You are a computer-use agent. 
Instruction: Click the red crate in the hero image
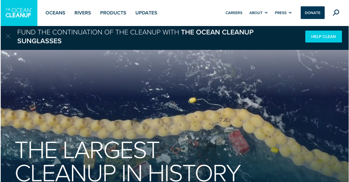239,142
